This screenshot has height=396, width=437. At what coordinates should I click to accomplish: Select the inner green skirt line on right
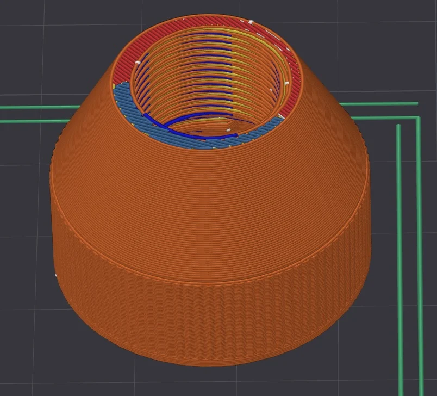[399, 259]
